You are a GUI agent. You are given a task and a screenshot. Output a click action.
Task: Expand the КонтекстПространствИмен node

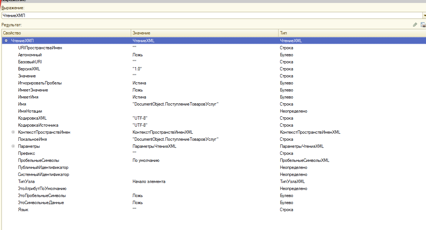click(x=13, y=132)
